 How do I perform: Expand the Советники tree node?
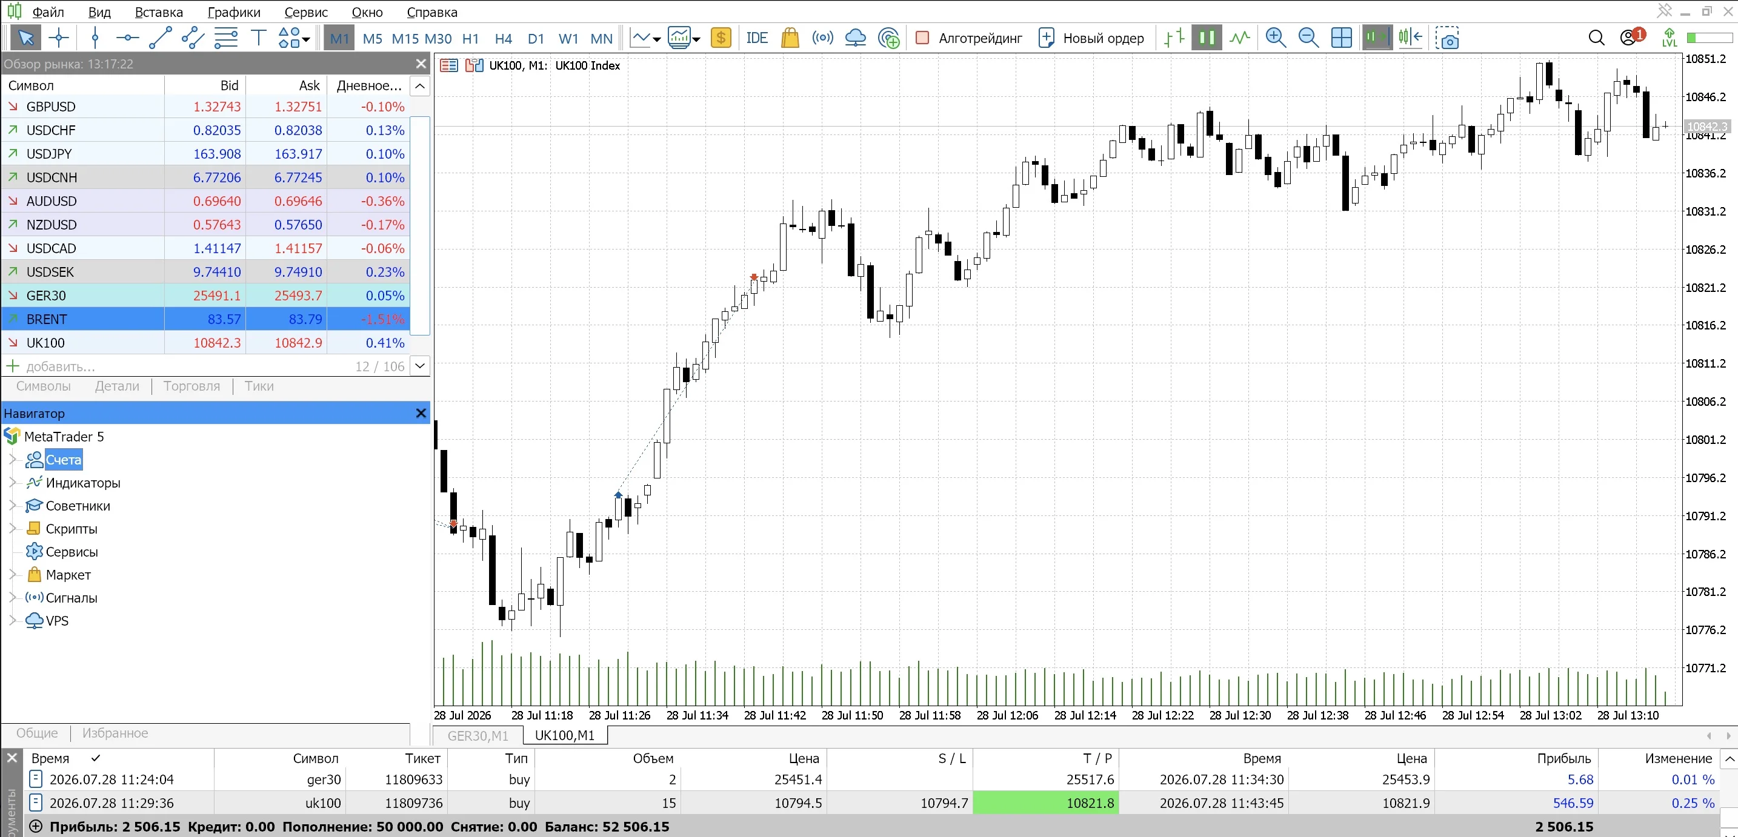(x=12, y=505)
